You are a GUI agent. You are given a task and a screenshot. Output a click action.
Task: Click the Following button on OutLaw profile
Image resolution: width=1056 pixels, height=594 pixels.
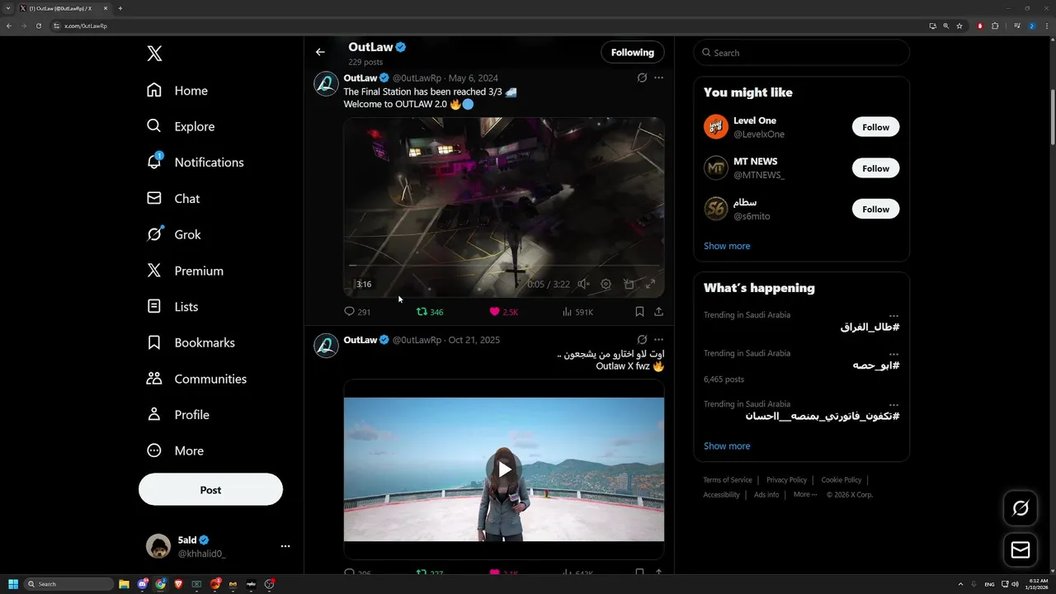pyautogui.click(x=633, y=52)
